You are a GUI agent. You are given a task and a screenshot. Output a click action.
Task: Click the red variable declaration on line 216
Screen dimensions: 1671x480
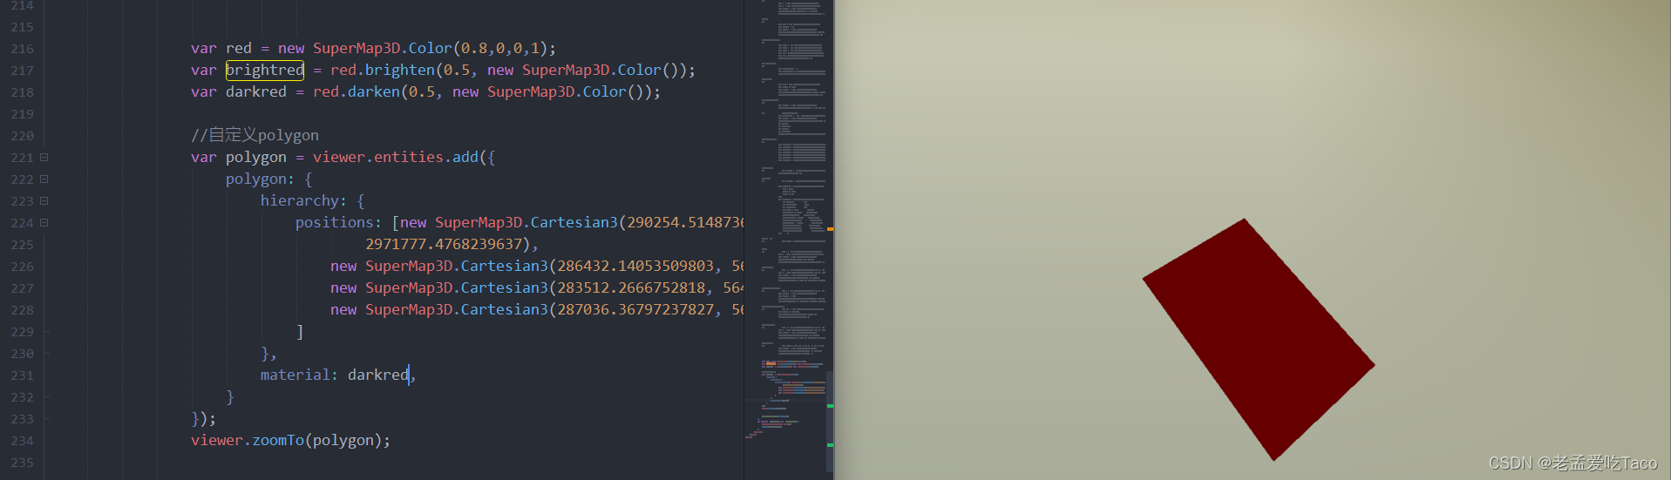point(239,49)
